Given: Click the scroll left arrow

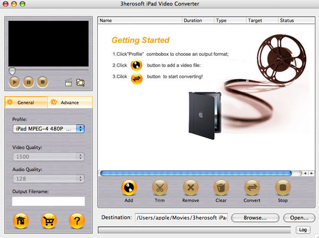Looking at the screenshot, I should click(x=305, y=173).
